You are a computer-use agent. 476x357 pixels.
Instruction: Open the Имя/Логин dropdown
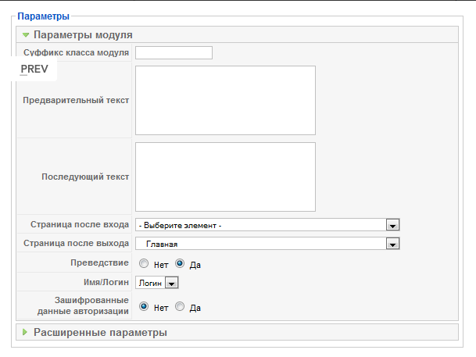click(157, 283)
